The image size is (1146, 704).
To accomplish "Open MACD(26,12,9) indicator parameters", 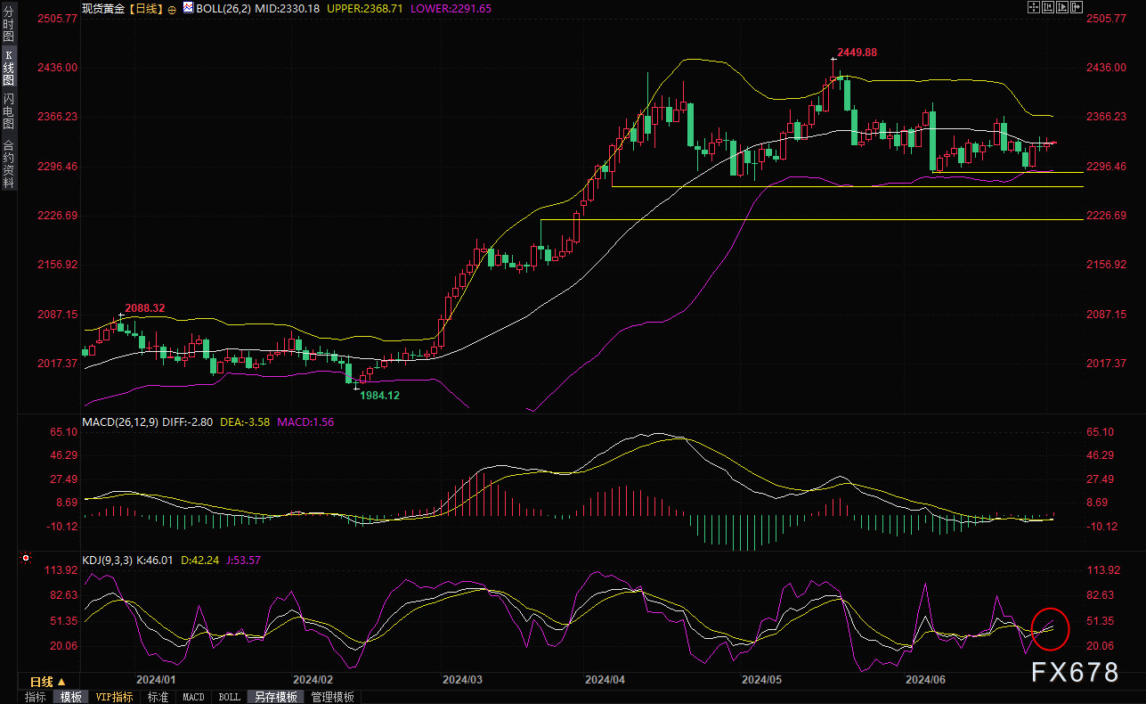I will pyautogui.click(x=120, y=422).
